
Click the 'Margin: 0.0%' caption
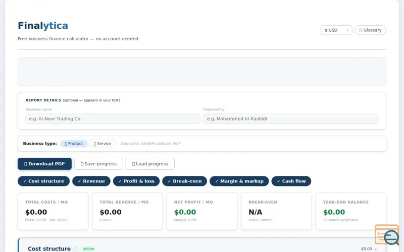tap(185, 220)
